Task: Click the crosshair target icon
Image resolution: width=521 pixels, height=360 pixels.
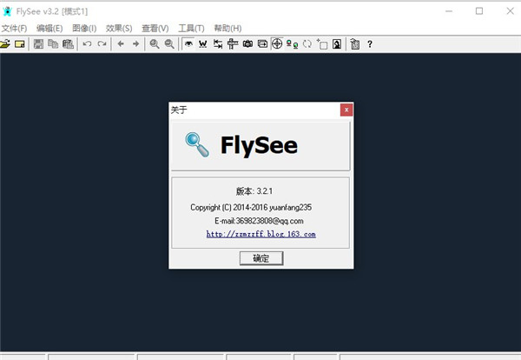Action: [277, 43]
